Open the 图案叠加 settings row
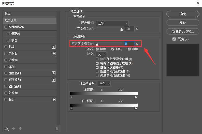This screenshot has height=134, width=202. point(30,86)
